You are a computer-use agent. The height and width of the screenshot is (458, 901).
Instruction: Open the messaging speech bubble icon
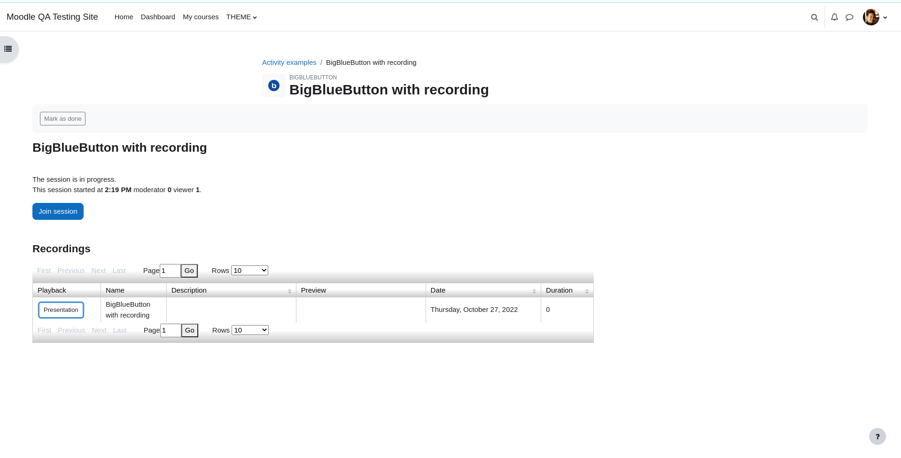pos(849,17)
